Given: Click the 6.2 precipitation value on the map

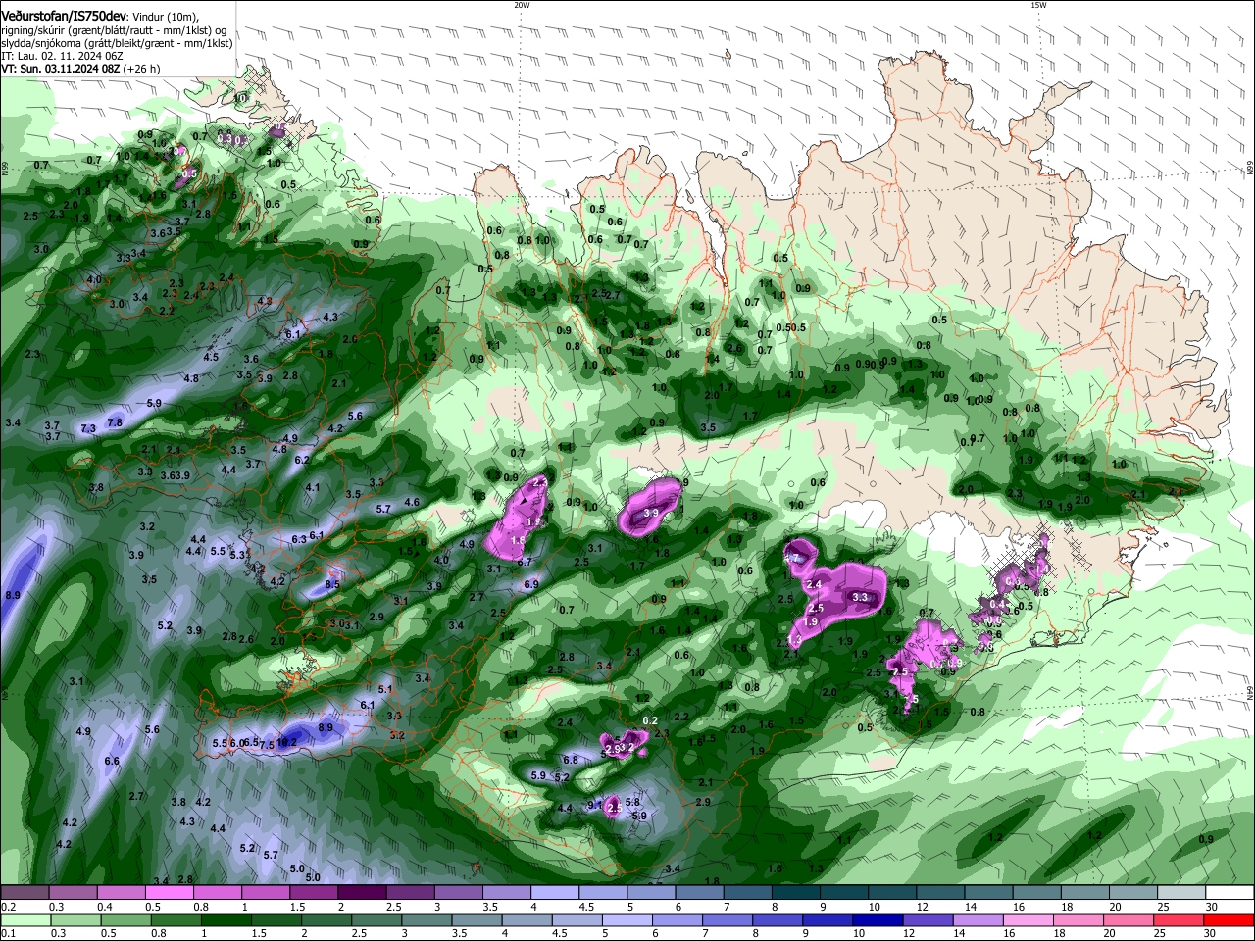Looking at the screenshot, I should click(302, 460).
